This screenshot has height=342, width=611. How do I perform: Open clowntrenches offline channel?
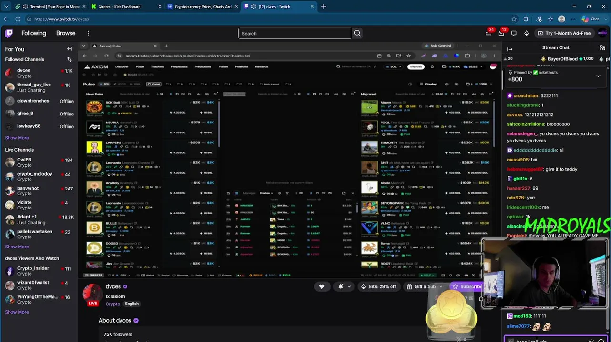(x=39, y=101)
